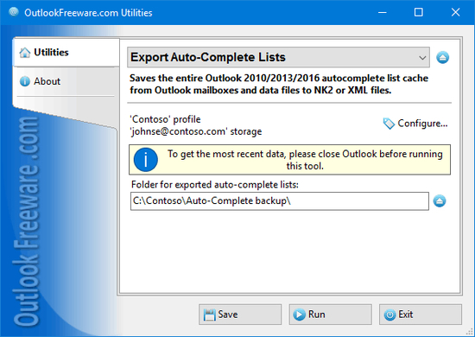Expand the Export Auto-Complete Lists dropdown
Screen dimensions: 475x337
(x=278, y=57)
